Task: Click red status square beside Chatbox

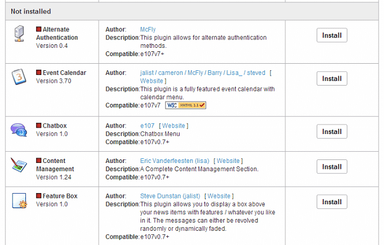Action: coord(39,126)
